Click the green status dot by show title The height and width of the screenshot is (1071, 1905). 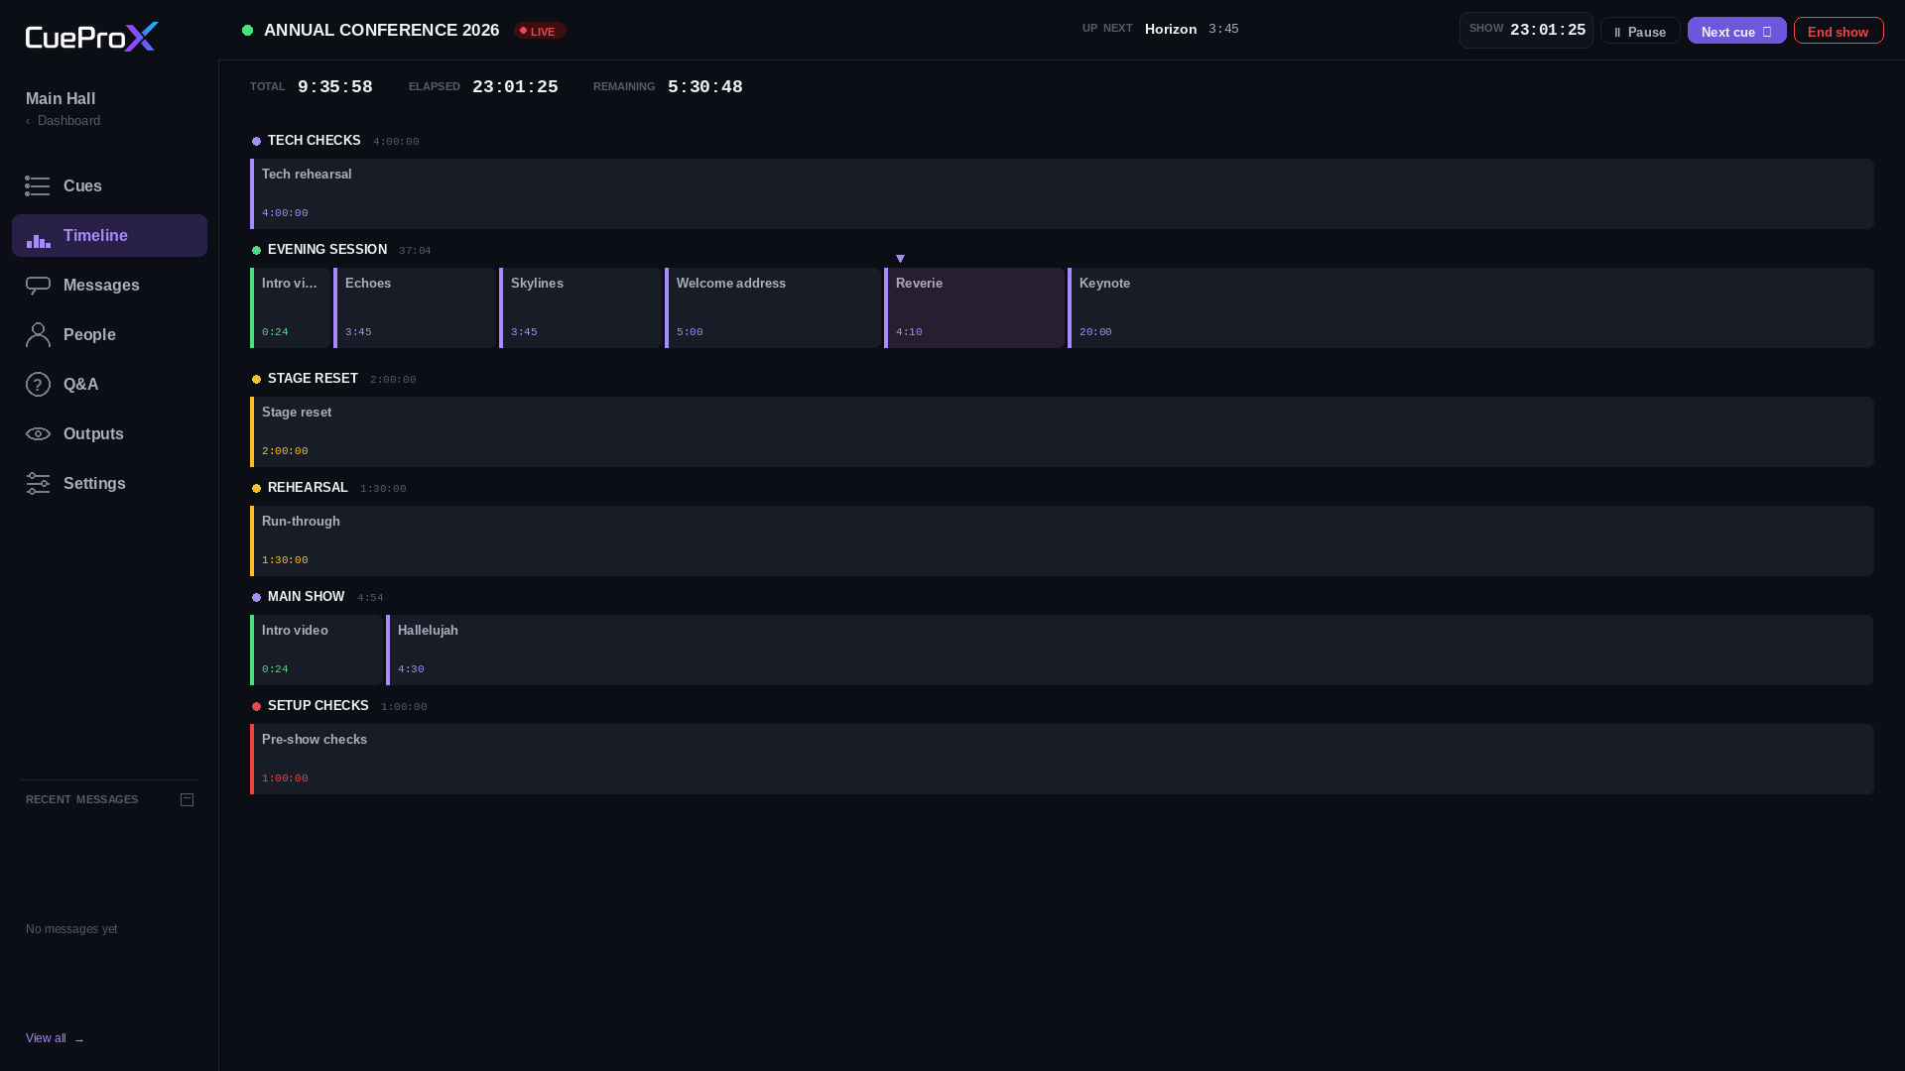pyautogui.click(x=247, y=31)
